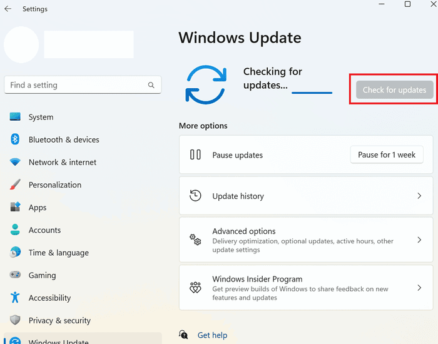This screenshot has width=438, height=344.
Task: Click the Personalization paintbrush icon
Action: (15, 185)
